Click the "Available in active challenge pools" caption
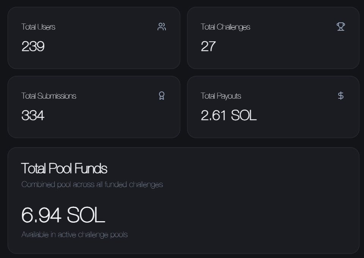 pos(74,234)
